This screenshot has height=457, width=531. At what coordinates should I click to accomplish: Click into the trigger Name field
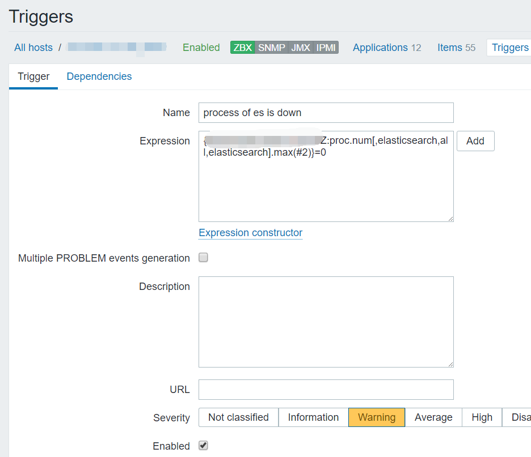click(x=326, y=113)
